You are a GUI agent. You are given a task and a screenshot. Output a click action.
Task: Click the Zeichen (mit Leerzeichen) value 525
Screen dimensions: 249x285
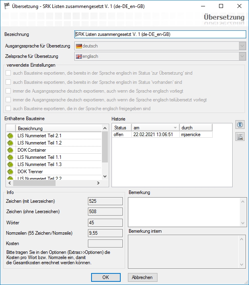[x=105, y=201]
